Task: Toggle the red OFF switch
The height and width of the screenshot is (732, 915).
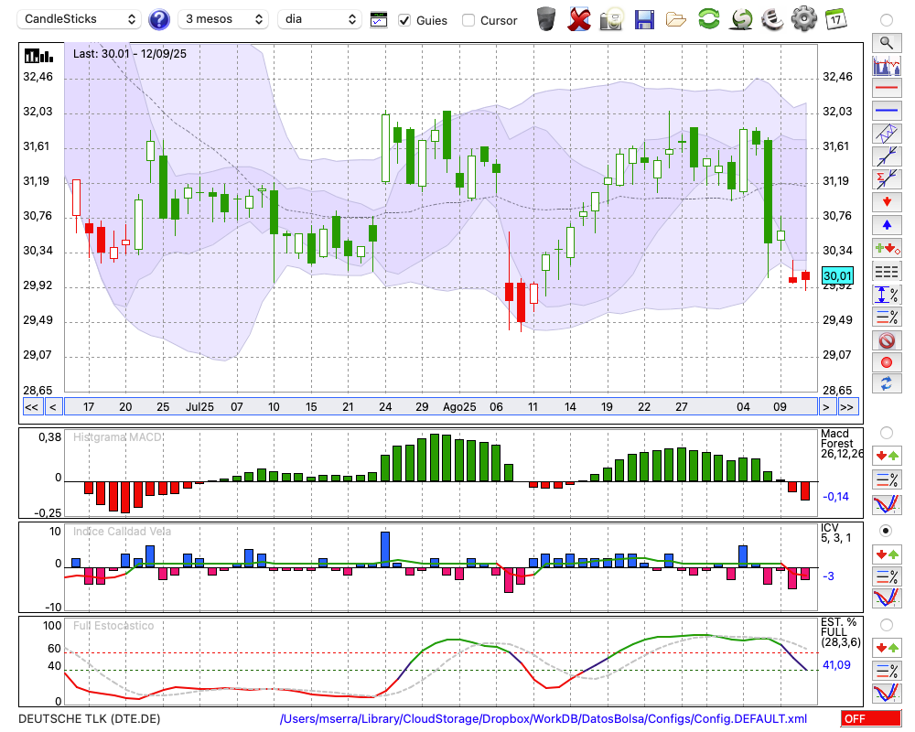Action: coord(871,718)
